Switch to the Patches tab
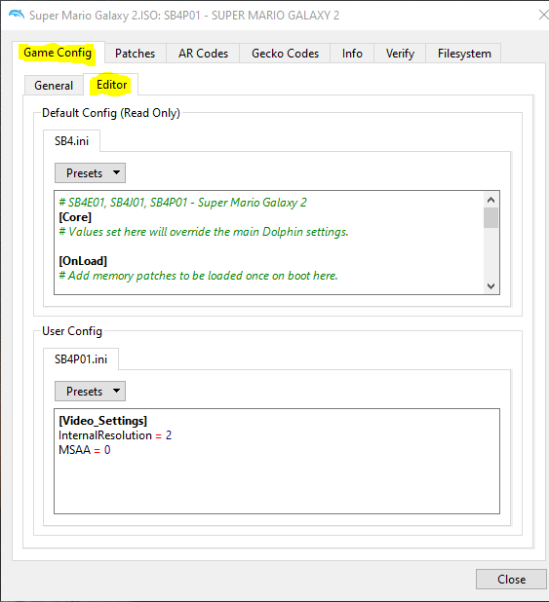 (135, 54)
